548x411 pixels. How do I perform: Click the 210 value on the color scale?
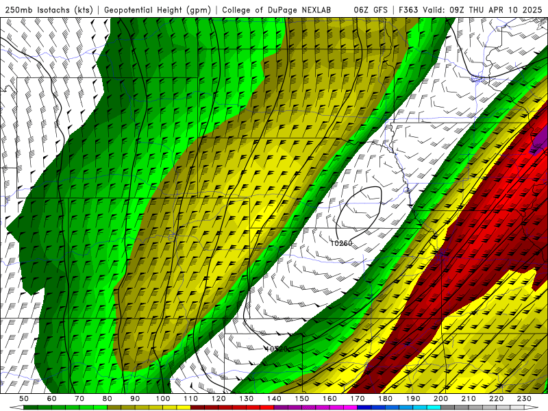click(469, 399)
